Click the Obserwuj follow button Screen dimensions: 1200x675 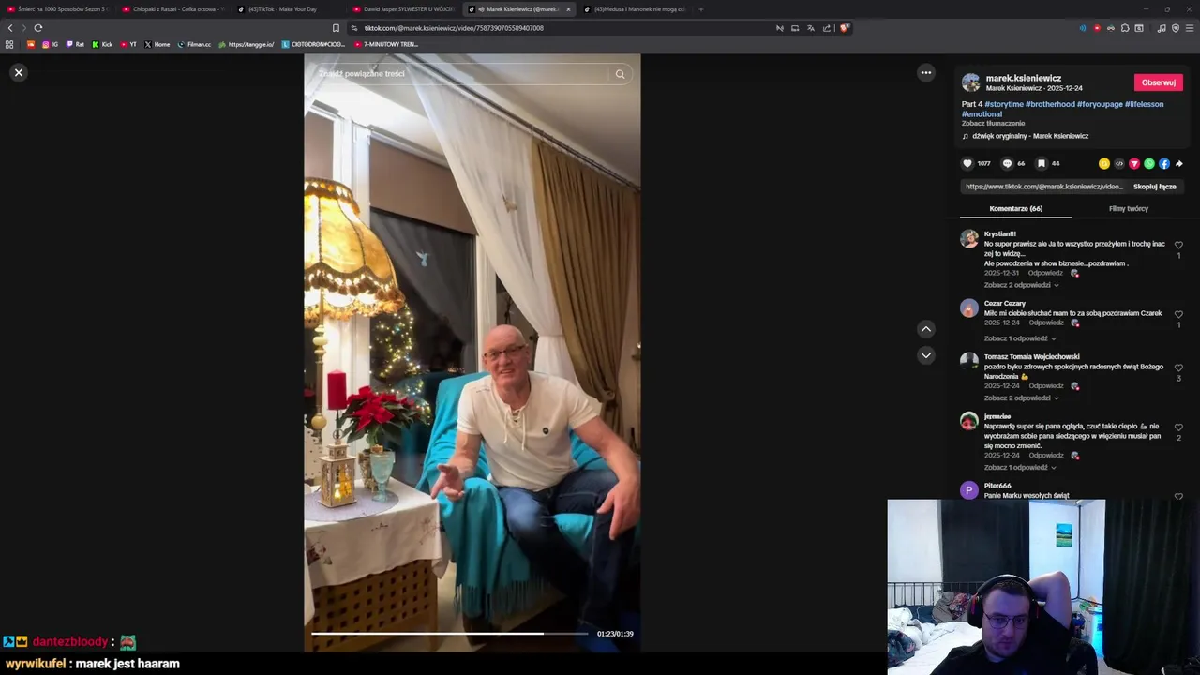click(x=1159, y=82)
